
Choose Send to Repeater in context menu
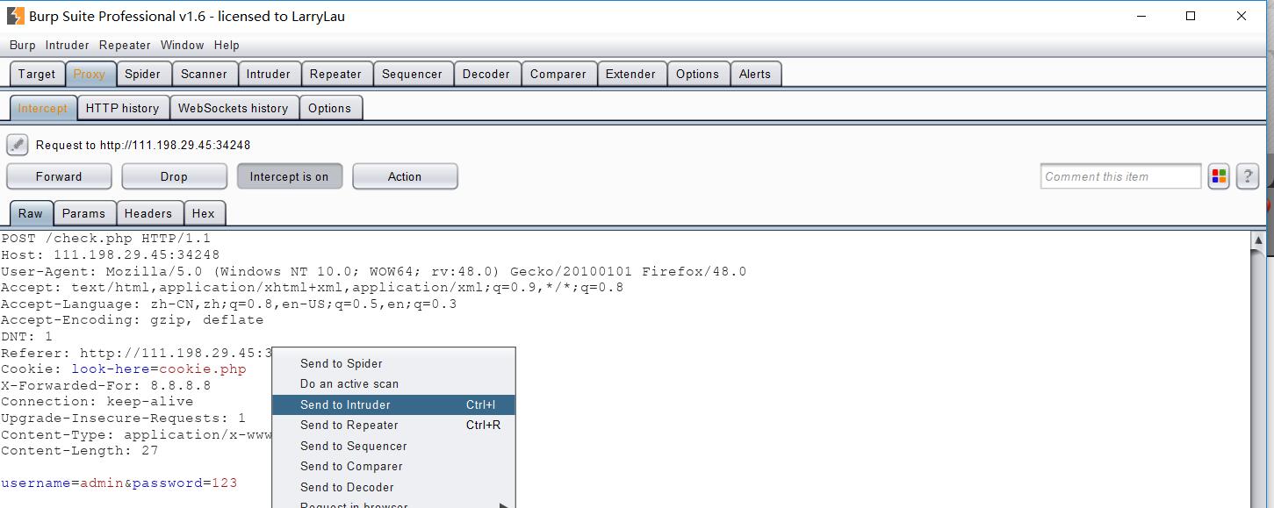(393, 425)
